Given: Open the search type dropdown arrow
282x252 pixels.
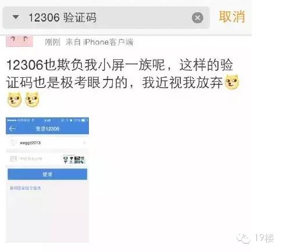Looking at the screenshot, I should (16, 17).
